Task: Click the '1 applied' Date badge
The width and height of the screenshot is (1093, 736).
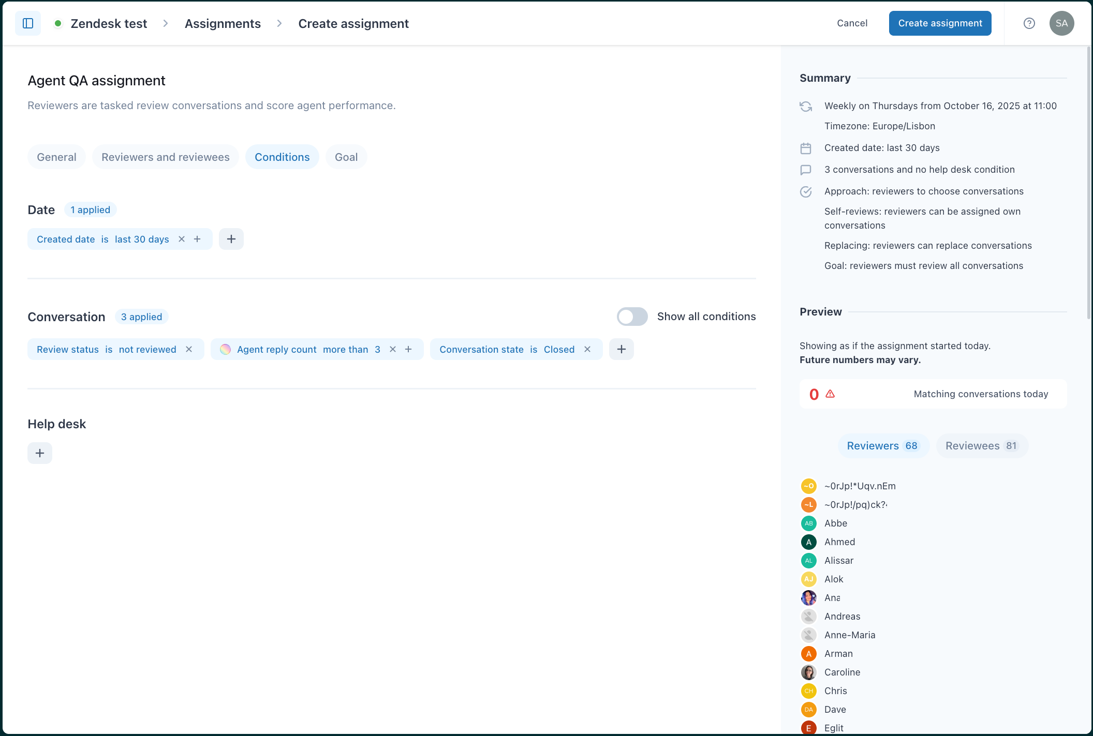Action: [x=91, y=209]
